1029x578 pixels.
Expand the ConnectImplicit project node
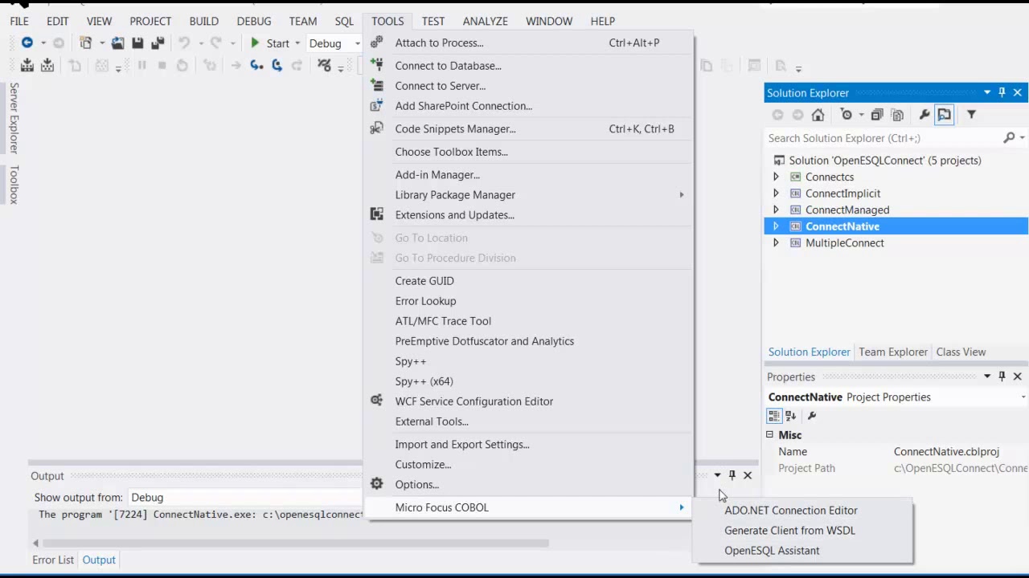coord(776,193)
